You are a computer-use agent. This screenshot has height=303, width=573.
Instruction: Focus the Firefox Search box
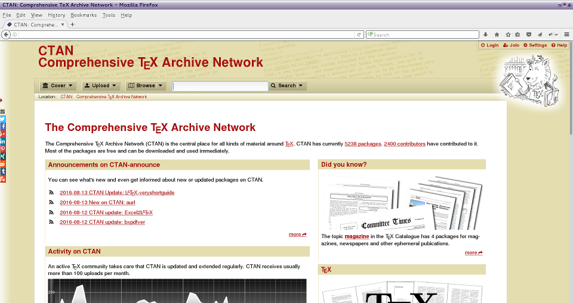[423, 35]
